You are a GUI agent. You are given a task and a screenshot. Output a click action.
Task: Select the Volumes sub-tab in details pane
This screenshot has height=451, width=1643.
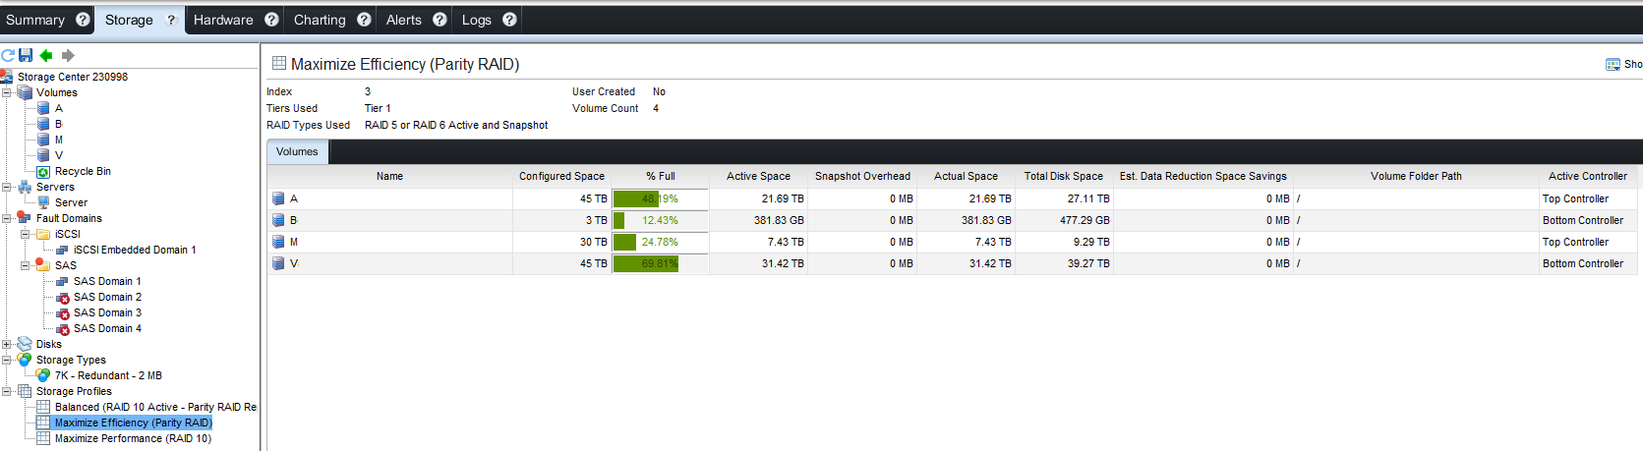(297, 151)
